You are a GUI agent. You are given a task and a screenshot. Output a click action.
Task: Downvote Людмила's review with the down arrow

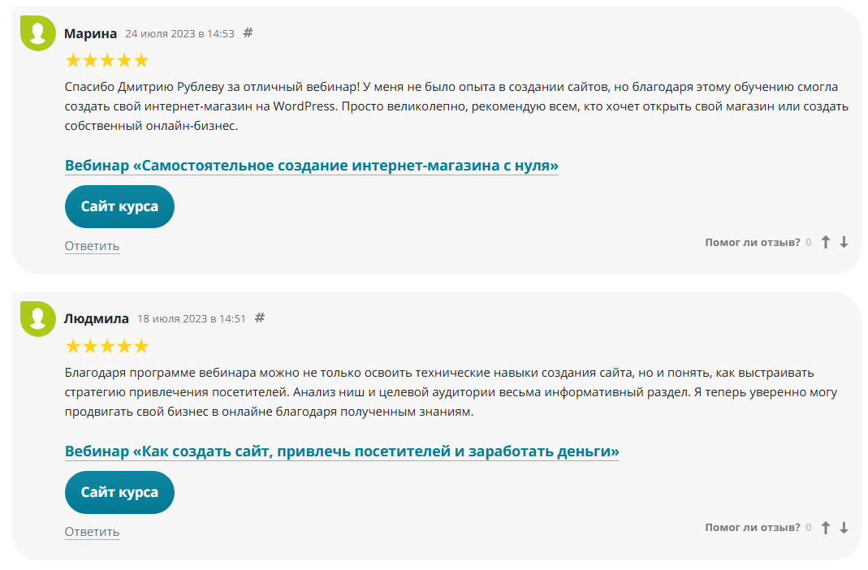(845, 527)
